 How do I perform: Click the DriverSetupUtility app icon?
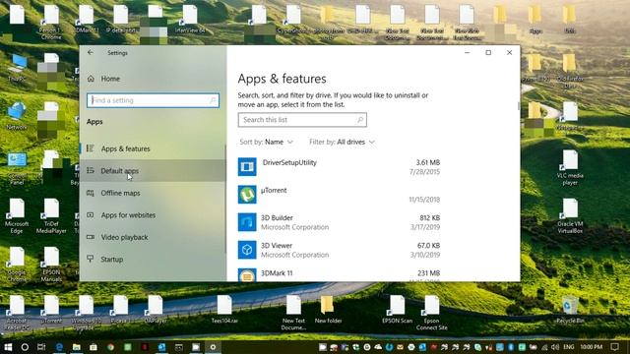(247, 166)
